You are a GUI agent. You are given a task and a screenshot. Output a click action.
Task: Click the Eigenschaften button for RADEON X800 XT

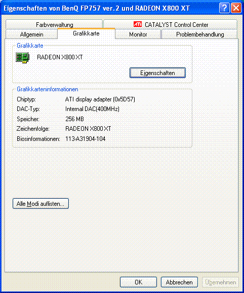[157, 73]
